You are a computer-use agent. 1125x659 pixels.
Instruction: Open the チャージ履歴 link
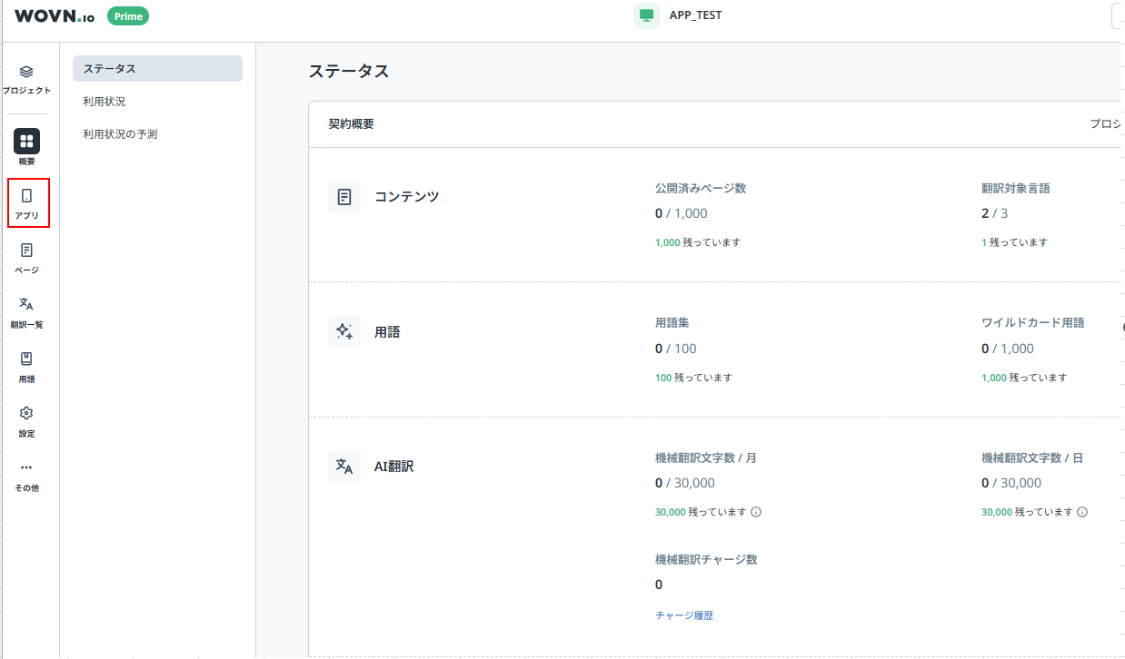point(684,615)
